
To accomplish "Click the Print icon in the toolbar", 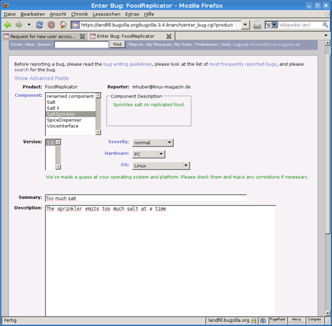I will point(257,25).
